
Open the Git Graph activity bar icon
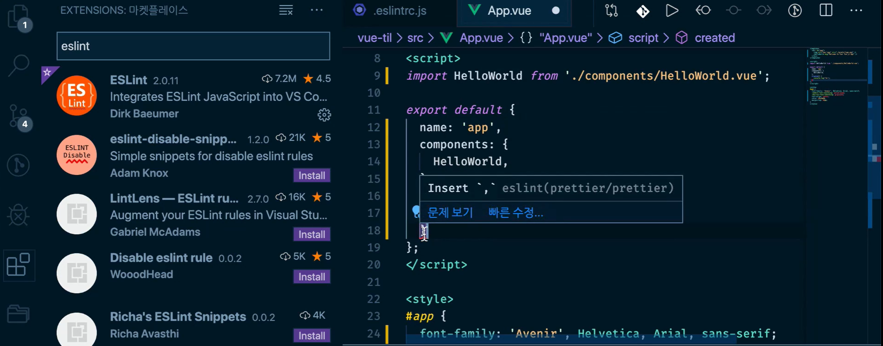(x=18, y=165)
